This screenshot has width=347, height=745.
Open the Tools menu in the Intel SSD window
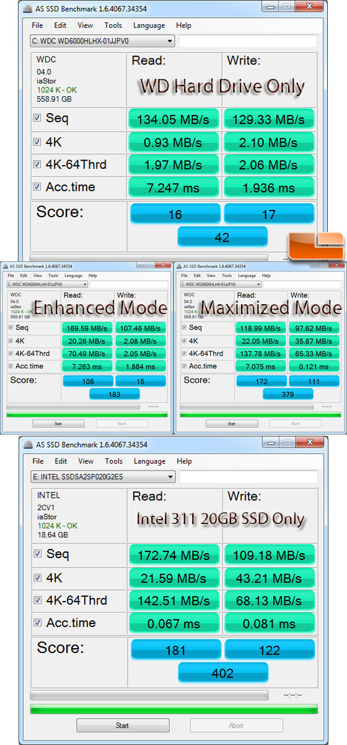(x=113, y=461)
